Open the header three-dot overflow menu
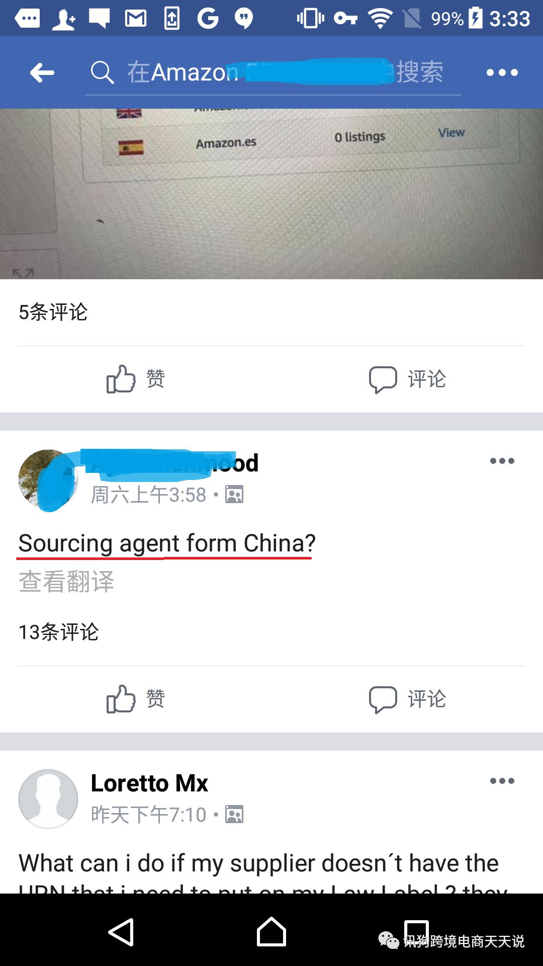 tap(502, 72)
